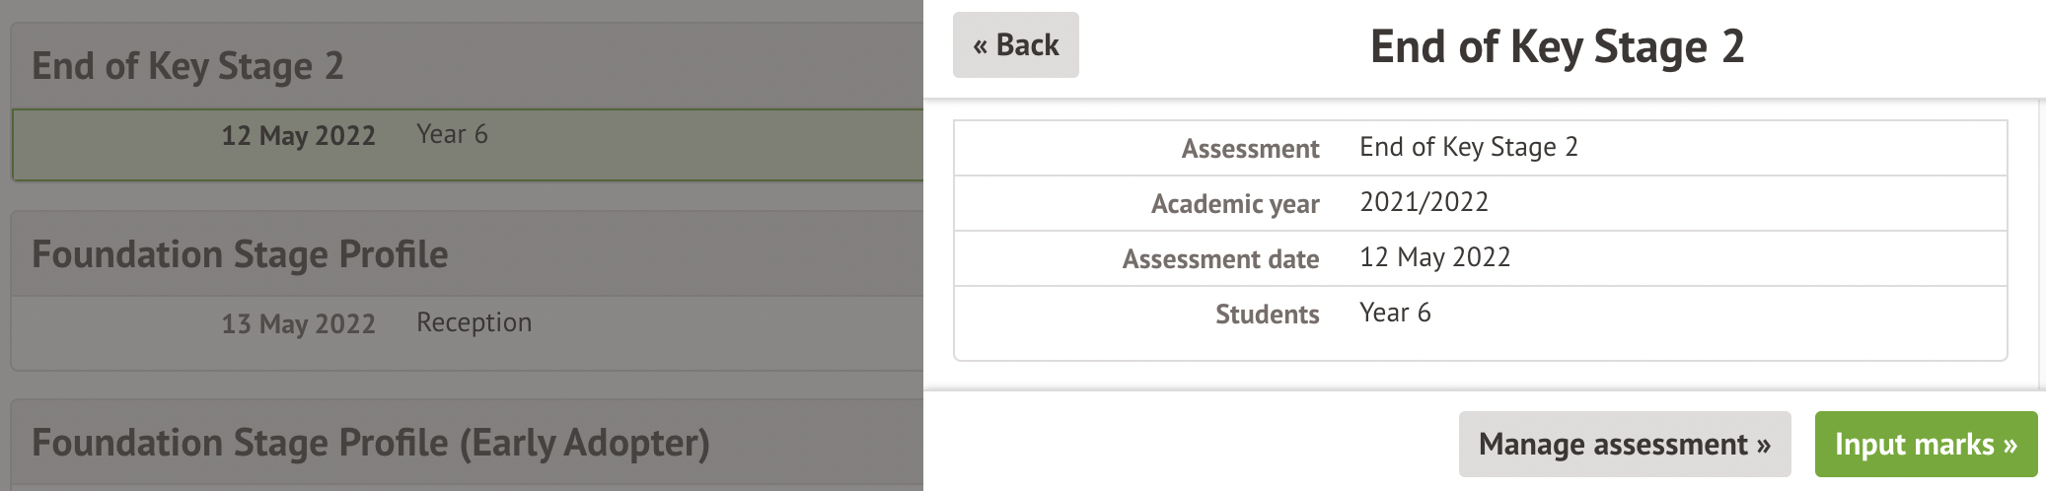Select the Foundation Stage Profile heading
This screenshot has width=2046, height=491.
tap(240, 254)
